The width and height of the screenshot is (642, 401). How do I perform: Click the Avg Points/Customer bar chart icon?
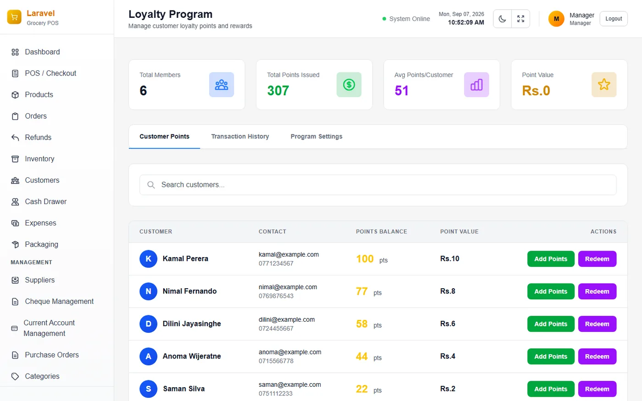[x=476, y=85]
